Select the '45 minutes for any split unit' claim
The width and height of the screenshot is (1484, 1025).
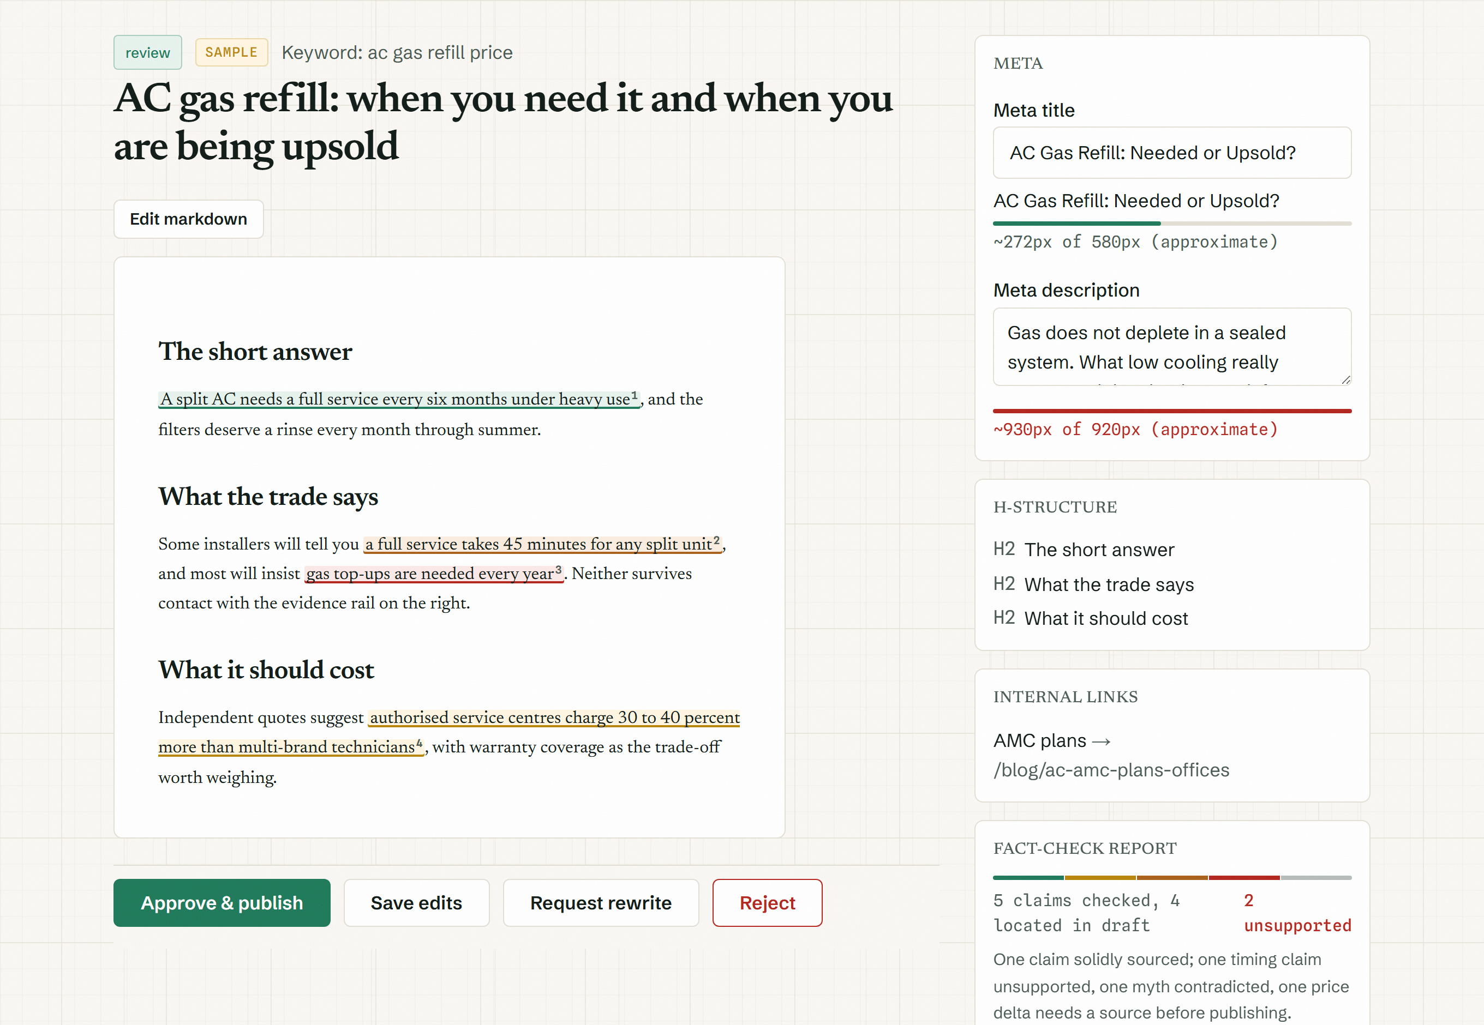pos(542,544)
